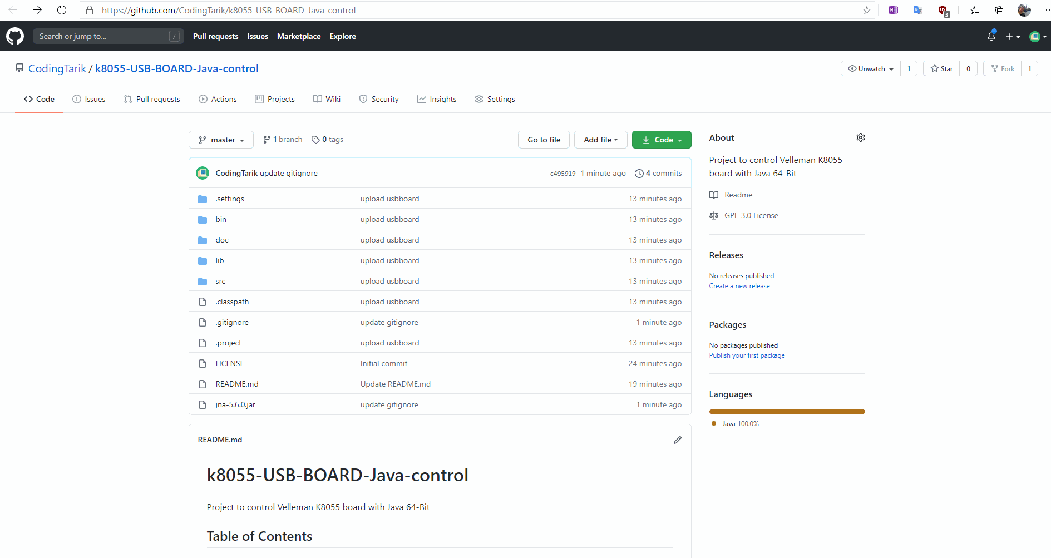Click Create a new release link
This screenshot has height=558, width=1051.
click(x=739, y=286)
